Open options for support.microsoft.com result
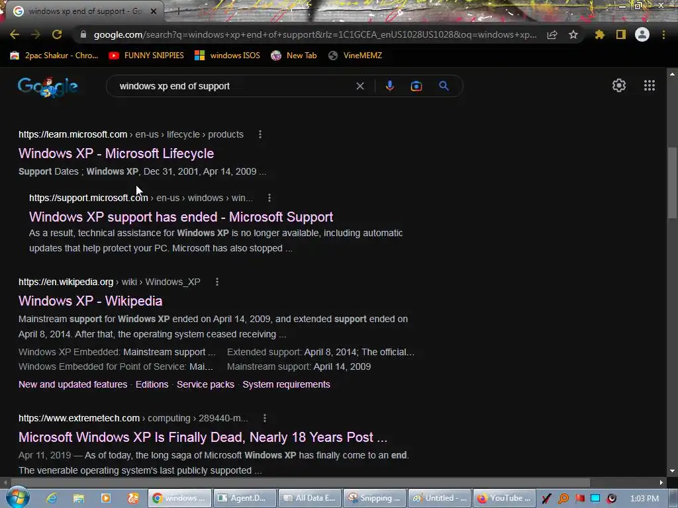678x508 pixels. [x=269, y=198]
